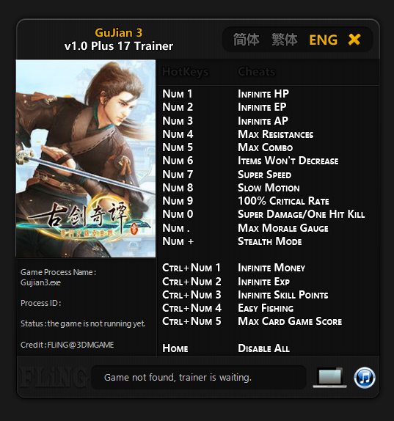Toggle Infinite Exp cheat

point(263,282)
